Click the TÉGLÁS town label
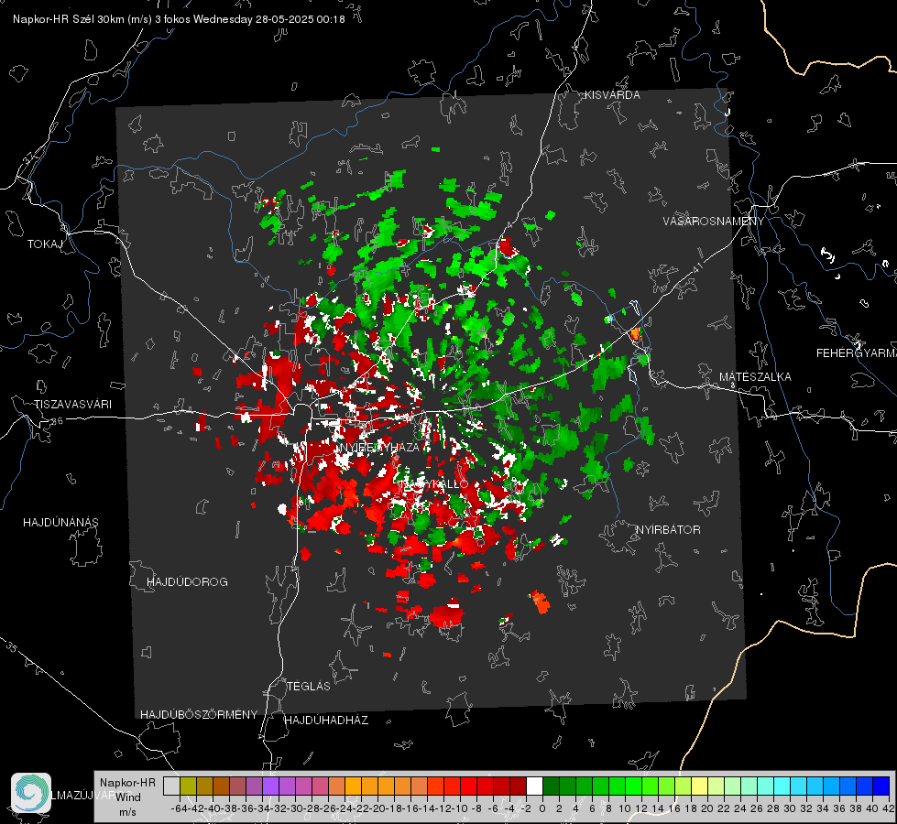897x824 pixels. [x=309, y=686]
